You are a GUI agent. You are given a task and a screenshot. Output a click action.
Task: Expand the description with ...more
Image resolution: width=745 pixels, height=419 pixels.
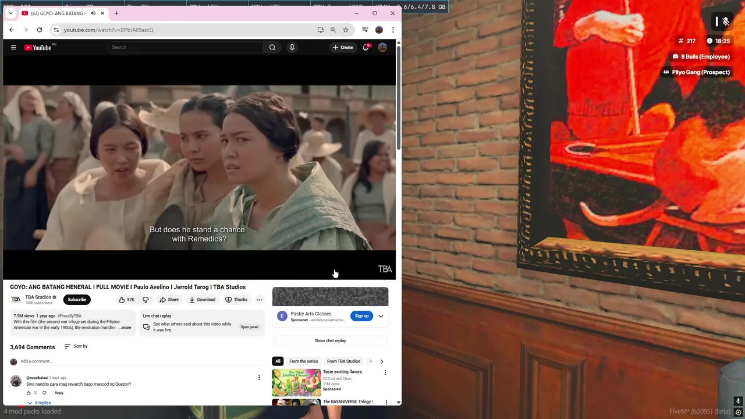pyautogui.click(x=126, y=328)
